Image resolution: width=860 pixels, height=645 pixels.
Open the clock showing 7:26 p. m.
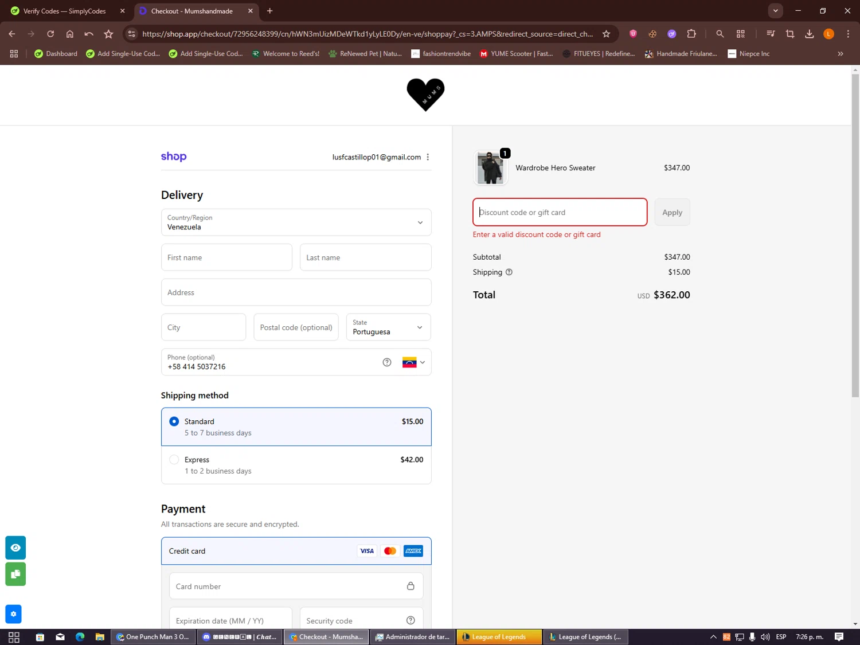click(810, 637)
